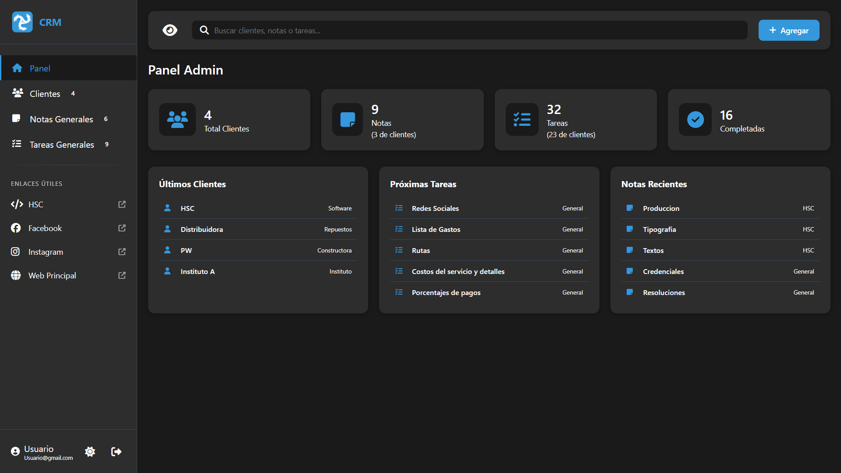Open the Resoluciones note
Image resolution: width=841 pixels, height=473 pixels.
[720, 292]
